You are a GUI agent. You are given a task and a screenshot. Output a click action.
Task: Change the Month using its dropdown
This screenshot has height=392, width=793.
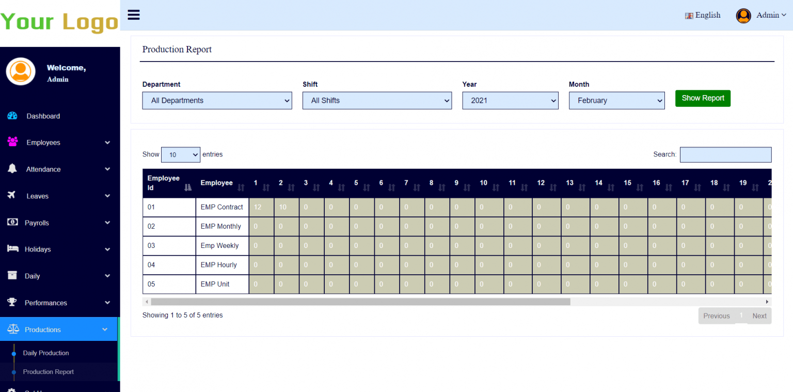(616, 100)
